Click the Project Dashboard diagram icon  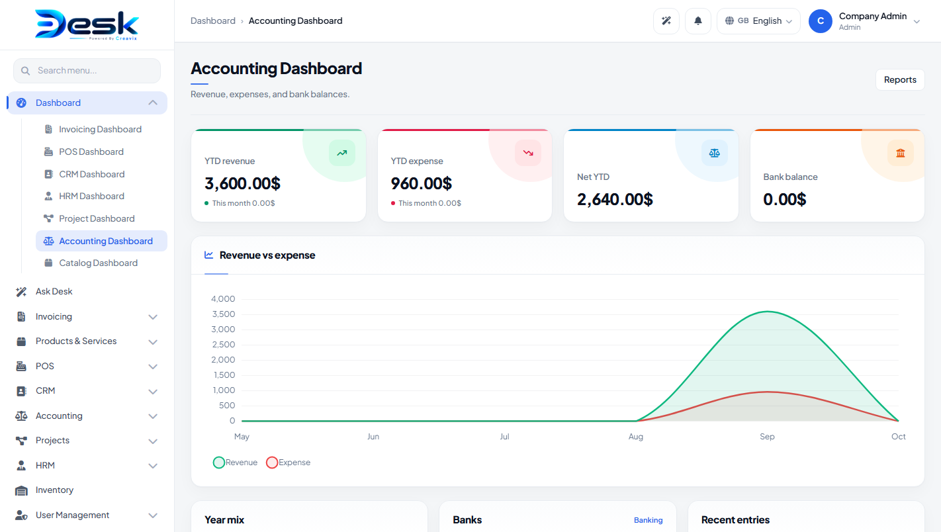(48, 218)
